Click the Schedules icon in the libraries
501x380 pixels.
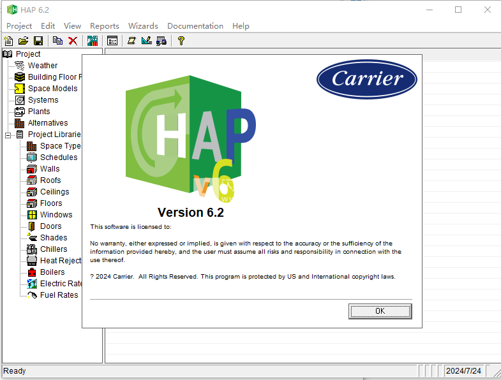coord(32,157)
